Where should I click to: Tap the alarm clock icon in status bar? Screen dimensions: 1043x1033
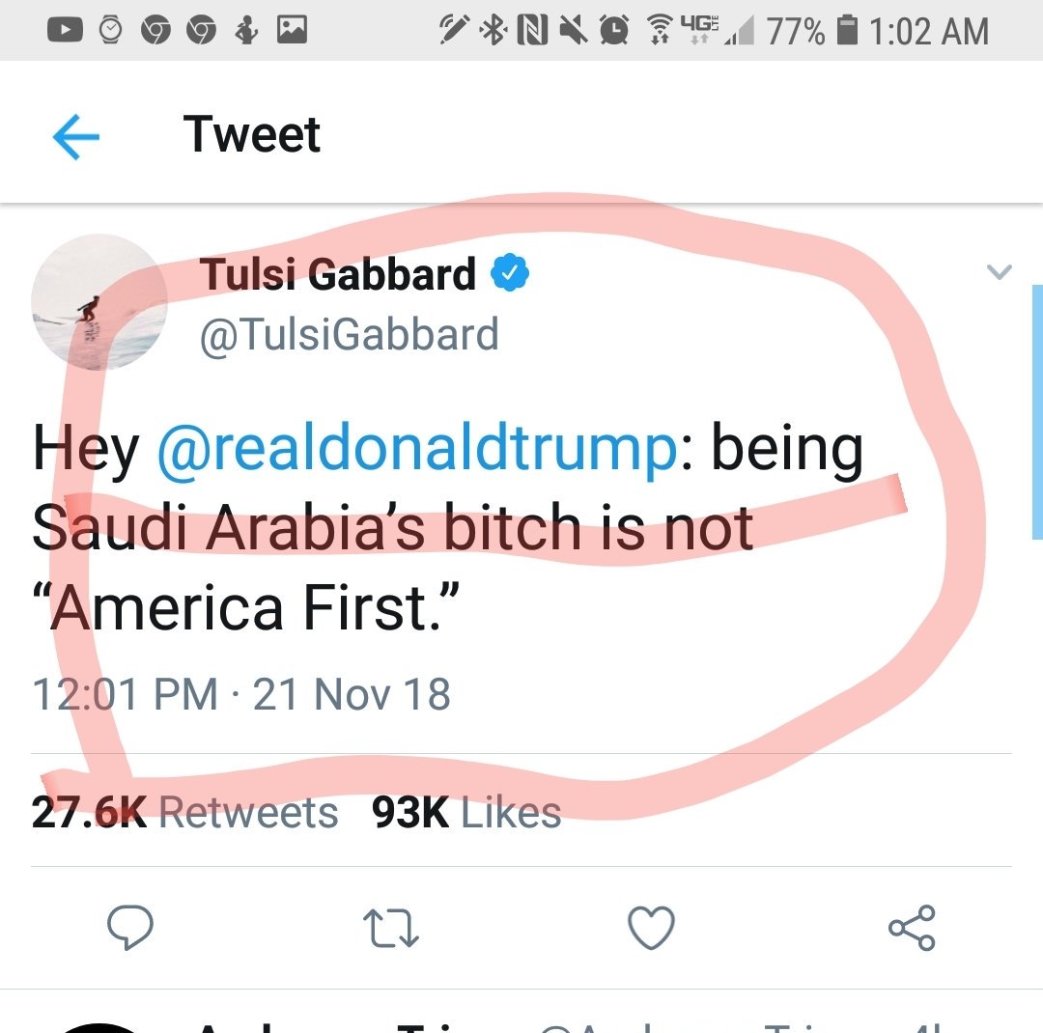tap(612, 31)
